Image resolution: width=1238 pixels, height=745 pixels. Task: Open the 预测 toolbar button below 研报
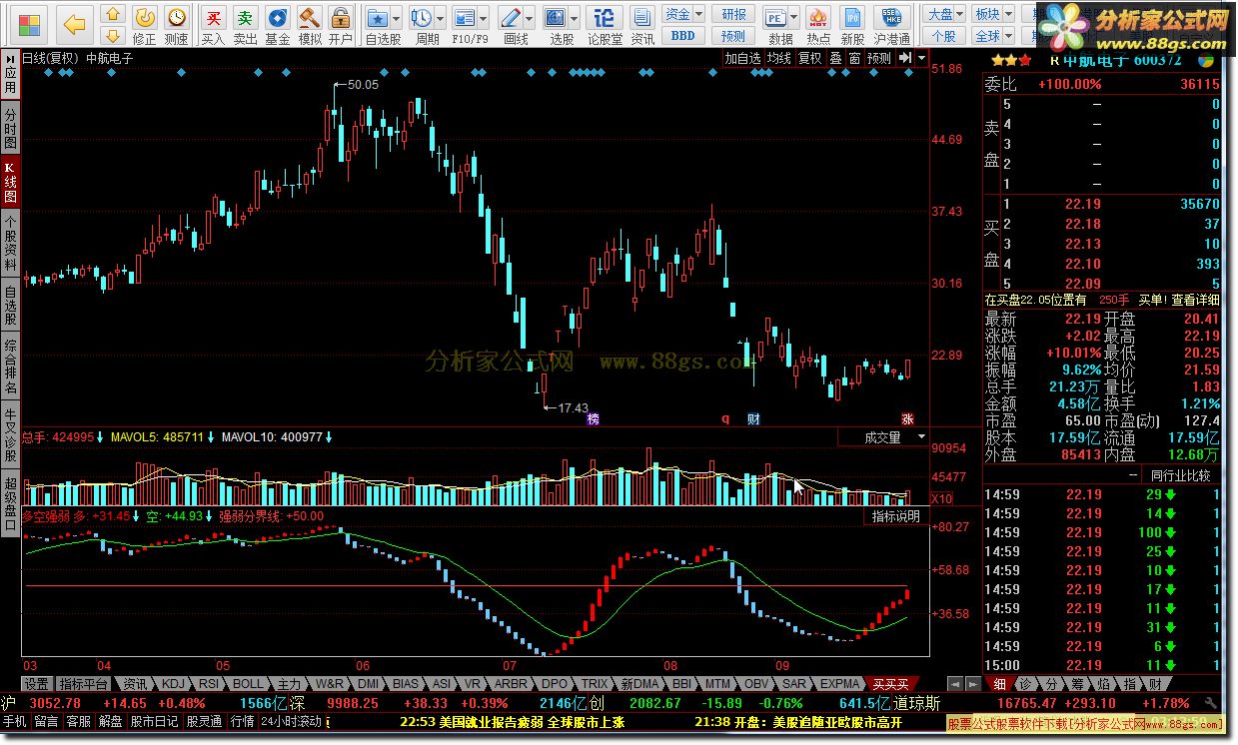tap(733, 35)
